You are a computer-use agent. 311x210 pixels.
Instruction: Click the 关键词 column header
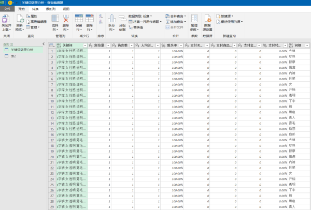[x=72, y=46]
